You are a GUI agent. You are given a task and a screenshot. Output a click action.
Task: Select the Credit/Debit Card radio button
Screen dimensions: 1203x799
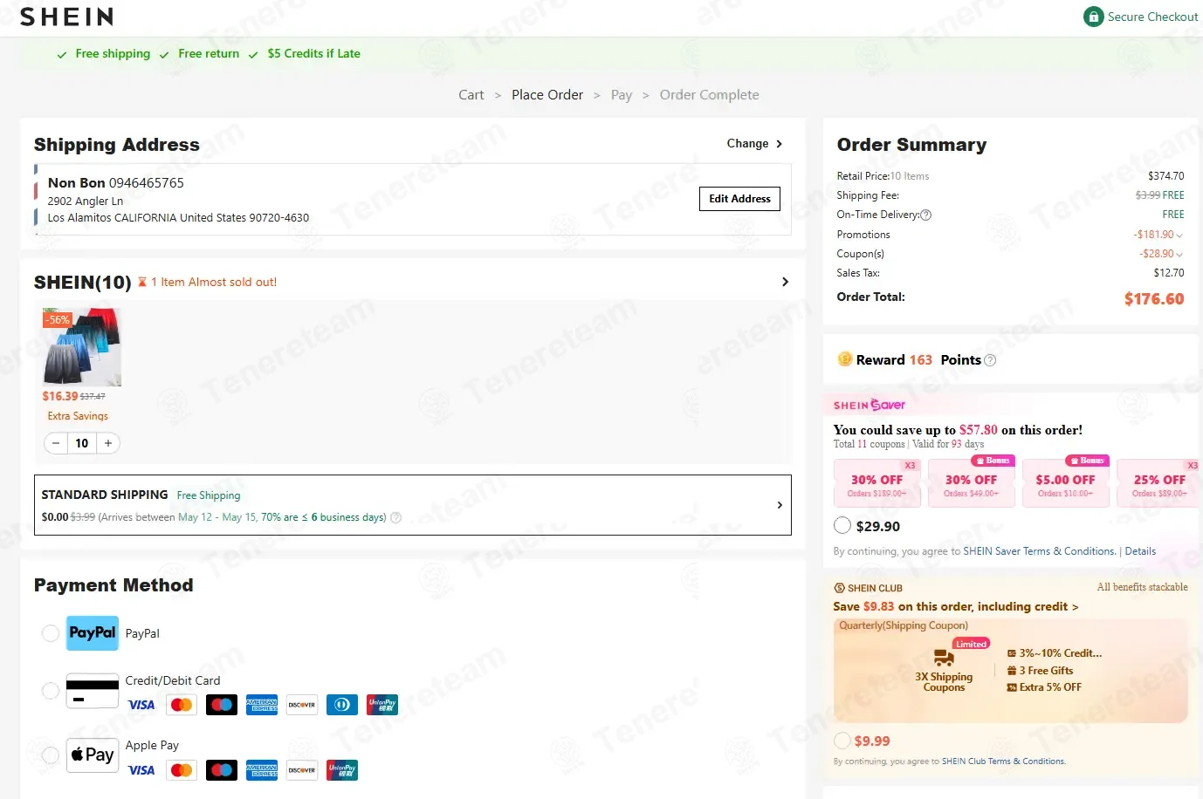tap(51, 691)
